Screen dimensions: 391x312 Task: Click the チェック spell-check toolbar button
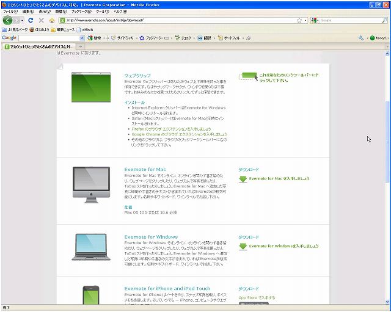pos(183,38)
